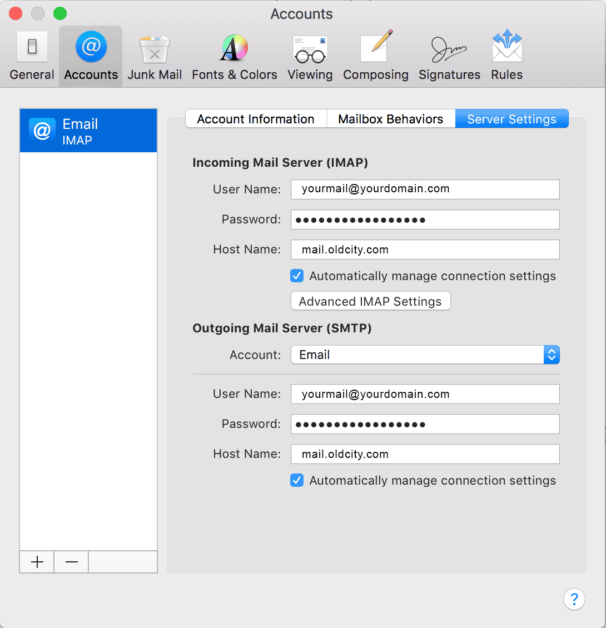The image size is (606, 628).
Task: Toggle SMTP automatically manage connection settings
Action: click(297, 480)
